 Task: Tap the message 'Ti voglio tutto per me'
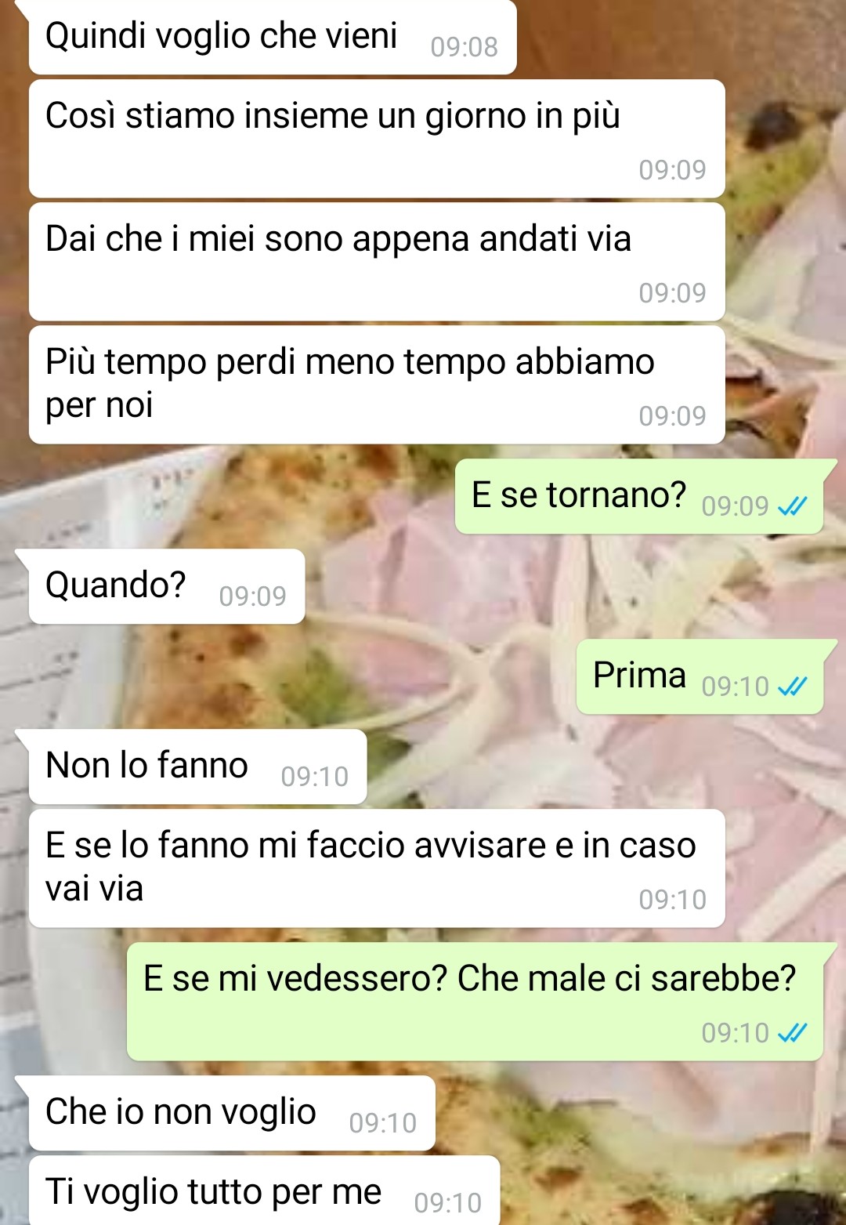click(264, 1191)
